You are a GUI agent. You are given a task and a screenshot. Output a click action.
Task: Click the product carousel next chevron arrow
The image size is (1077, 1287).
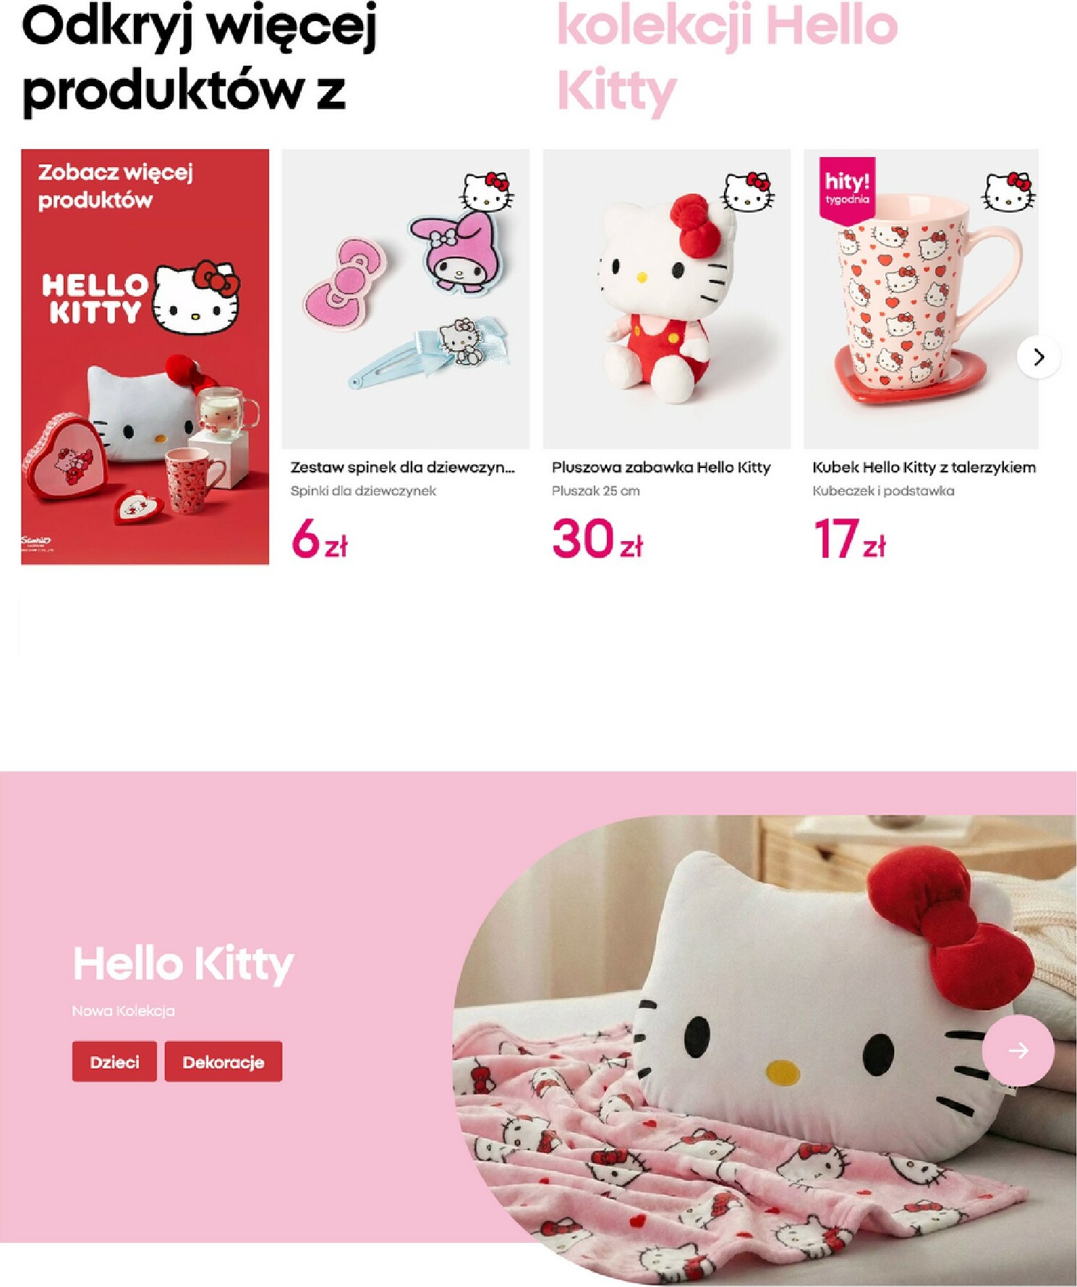[x=1039, y=357]
